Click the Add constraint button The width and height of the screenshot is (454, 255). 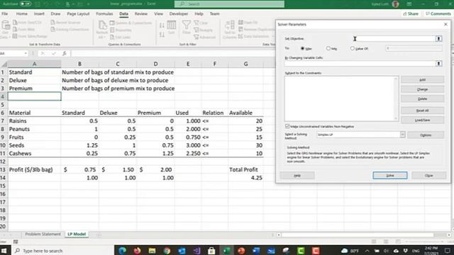(423, 80)
